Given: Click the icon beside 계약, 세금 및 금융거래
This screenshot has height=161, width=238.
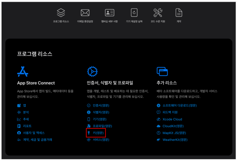Looking at the screenshot, I should [x=19, y=140].
